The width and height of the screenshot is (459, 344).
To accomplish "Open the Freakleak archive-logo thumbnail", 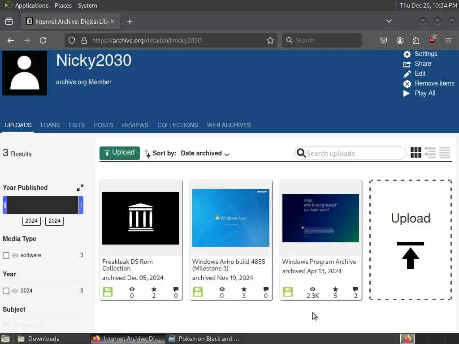I will (140, 218).
